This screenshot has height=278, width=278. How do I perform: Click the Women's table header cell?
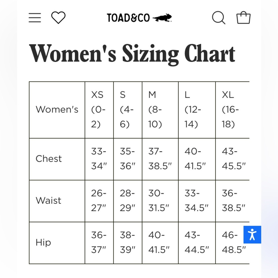pos(57,110)
